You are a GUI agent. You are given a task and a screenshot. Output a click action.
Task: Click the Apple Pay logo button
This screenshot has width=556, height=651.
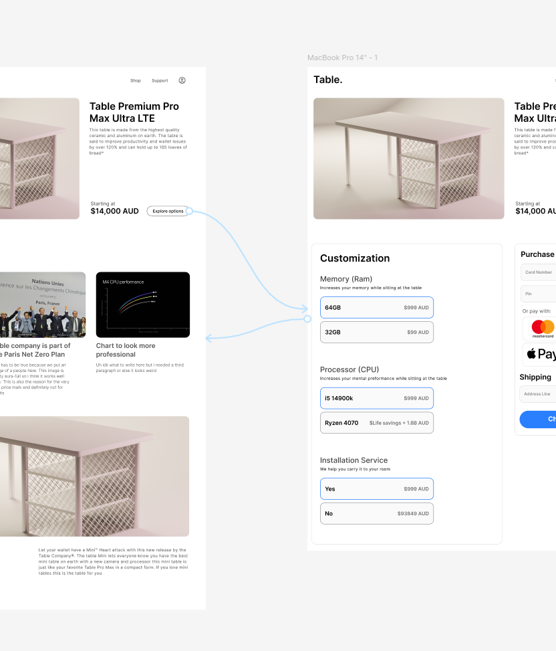tap(542, 354)
